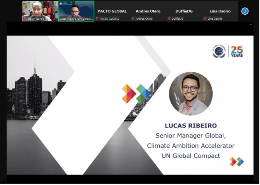Click the blue arrow to show more participants
Viewport: 260px width, 185px height.
pos(245,11)
